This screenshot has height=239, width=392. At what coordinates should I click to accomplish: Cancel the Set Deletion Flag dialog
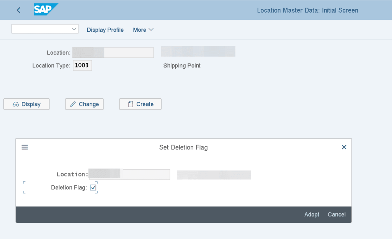336,214
